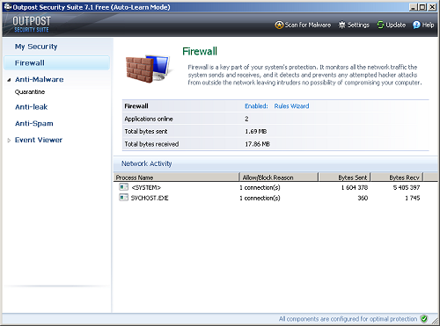The height and width of the screenshot is (326, 440).
Task: Click the Enabled firewall status link
Action: (256, 106)
